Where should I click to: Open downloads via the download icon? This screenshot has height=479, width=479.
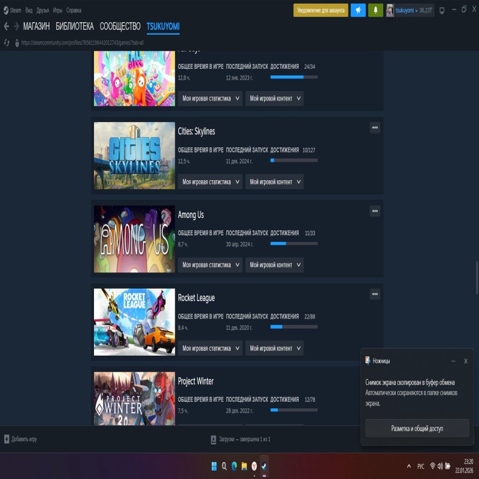point(213,439)
